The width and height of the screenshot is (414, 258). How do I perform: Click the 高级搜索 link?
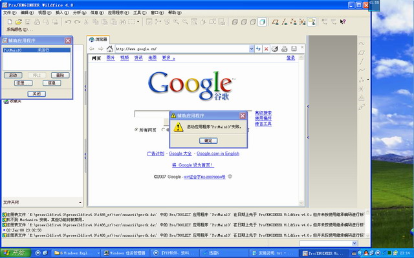click(x=263, y=113)
